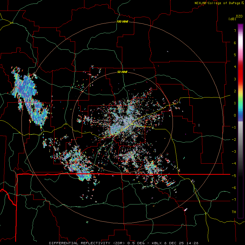
Task: Click the -5 value on the color scale
Action: (234, 176)
